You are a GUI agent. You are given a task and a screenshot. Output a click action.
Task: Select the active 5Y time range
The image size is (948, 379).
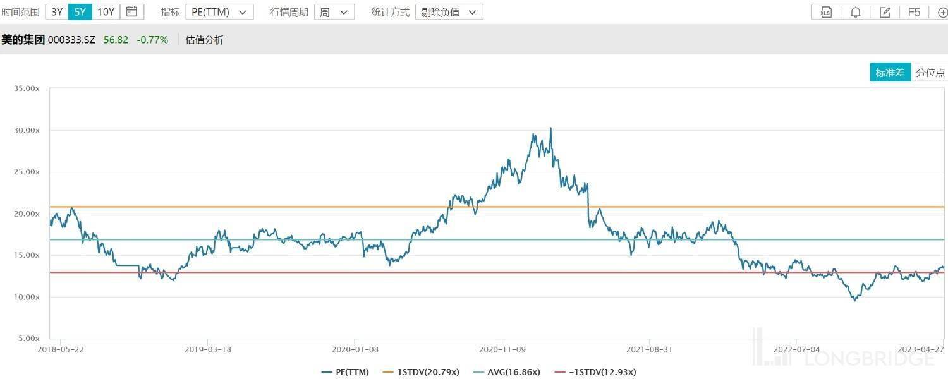pos(80,11)
